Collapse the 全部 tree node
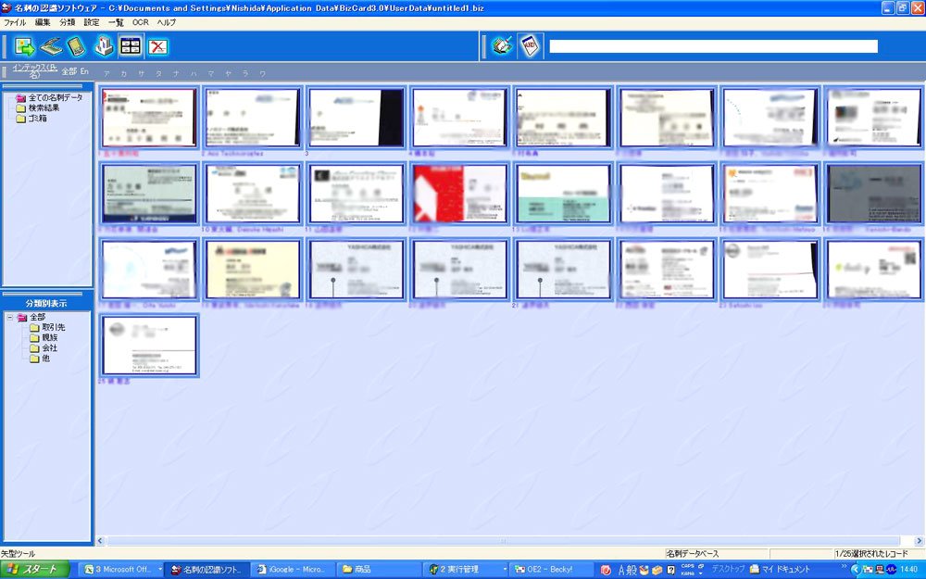Image resolution: width=926 pixels, height=579 pixels. 10,317
